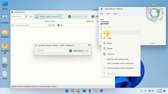Toggle Right-to-left reading order
This screenshot has width=168, height=94.
point(121,59)
